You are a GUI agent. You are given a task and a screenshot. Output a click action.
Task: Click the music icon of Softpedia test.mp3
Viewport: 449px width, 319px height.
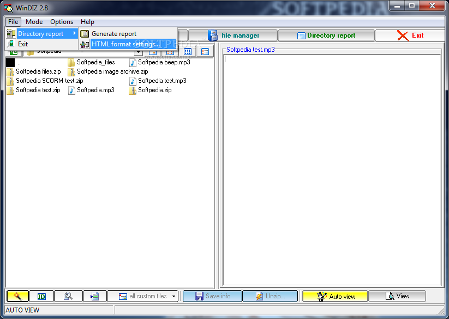click(x=133, y=81)
